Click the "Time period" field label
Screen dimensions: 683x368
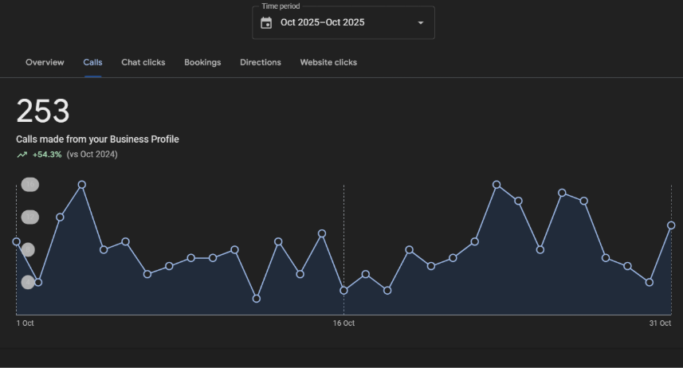point(281,6)
